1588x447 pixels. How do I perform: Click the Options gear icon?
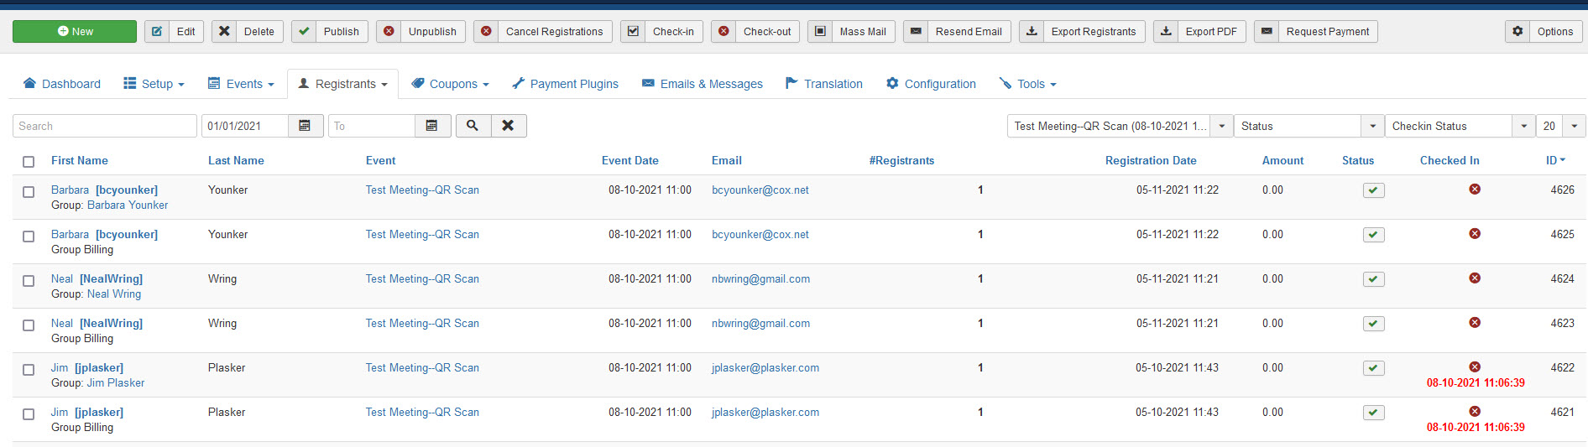1517,32
